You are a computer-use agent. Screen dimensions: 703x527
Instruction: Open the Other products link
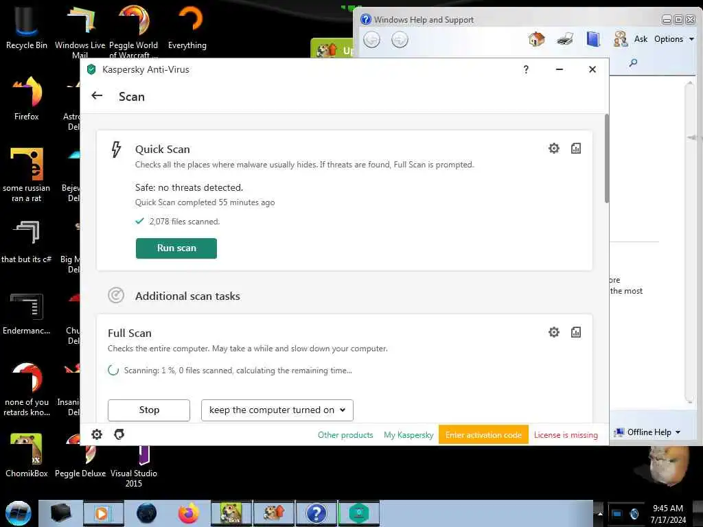pos(345,435)
